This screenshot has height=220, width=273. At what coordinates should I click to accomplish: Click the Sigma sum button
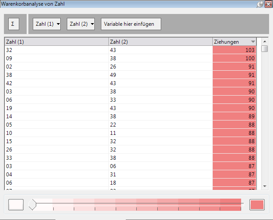coord(14,24)
